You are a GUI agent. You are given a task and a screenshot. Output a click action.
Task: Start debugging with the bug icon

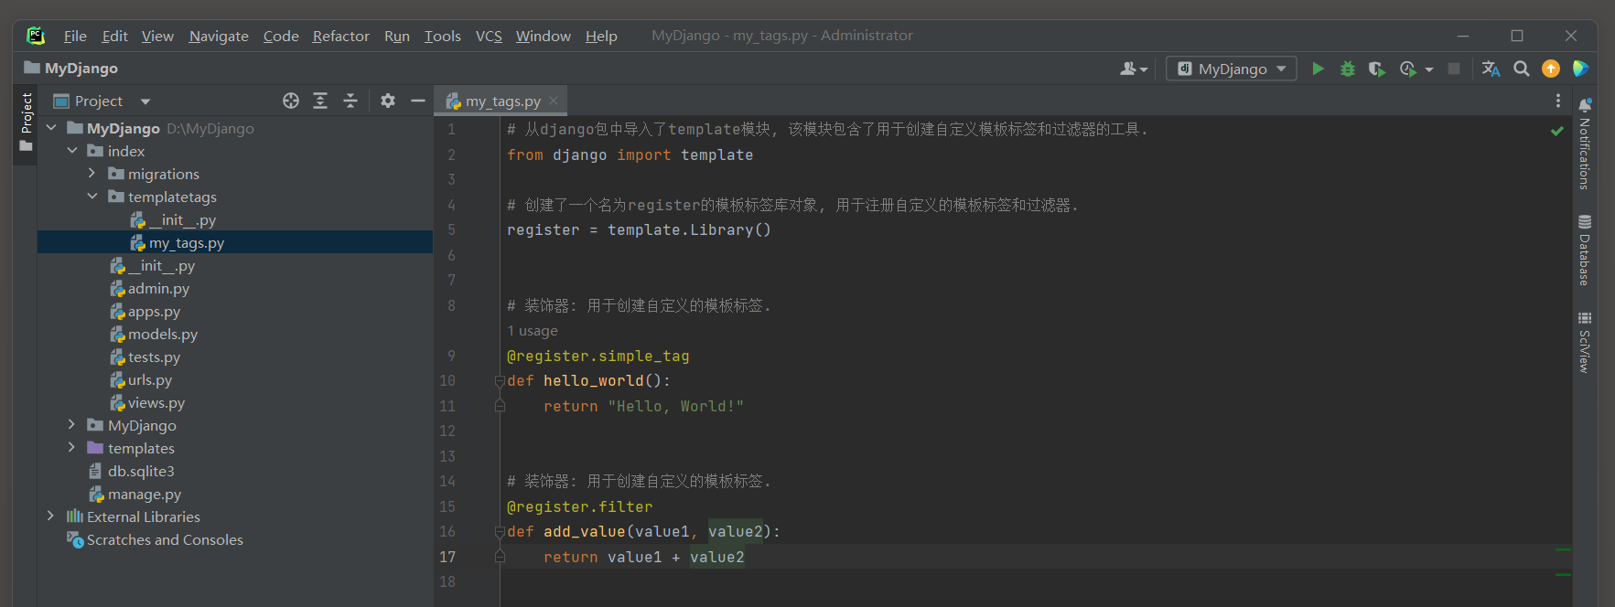(x=1347, y=69)
